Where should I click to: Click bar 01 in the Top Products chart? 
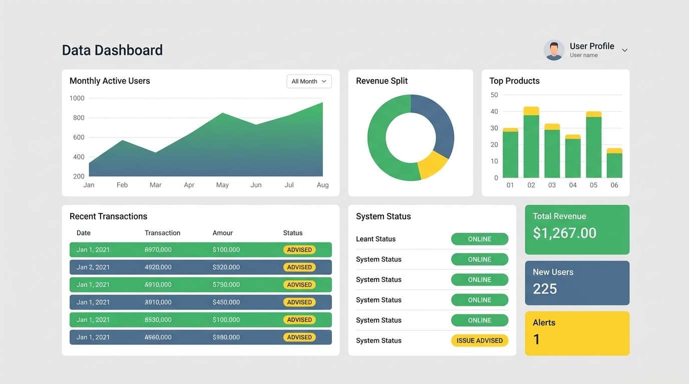510,152
